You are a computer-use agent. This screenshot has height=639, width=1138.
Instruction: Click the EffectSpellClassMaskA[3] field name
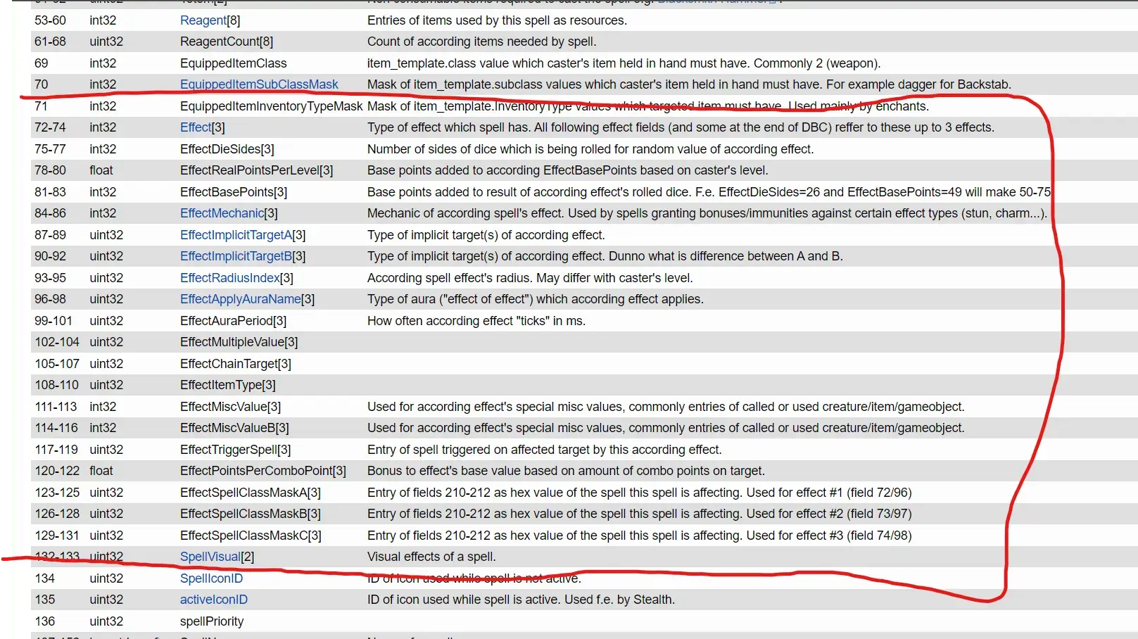pyautogui.click(x=251, y=493)
